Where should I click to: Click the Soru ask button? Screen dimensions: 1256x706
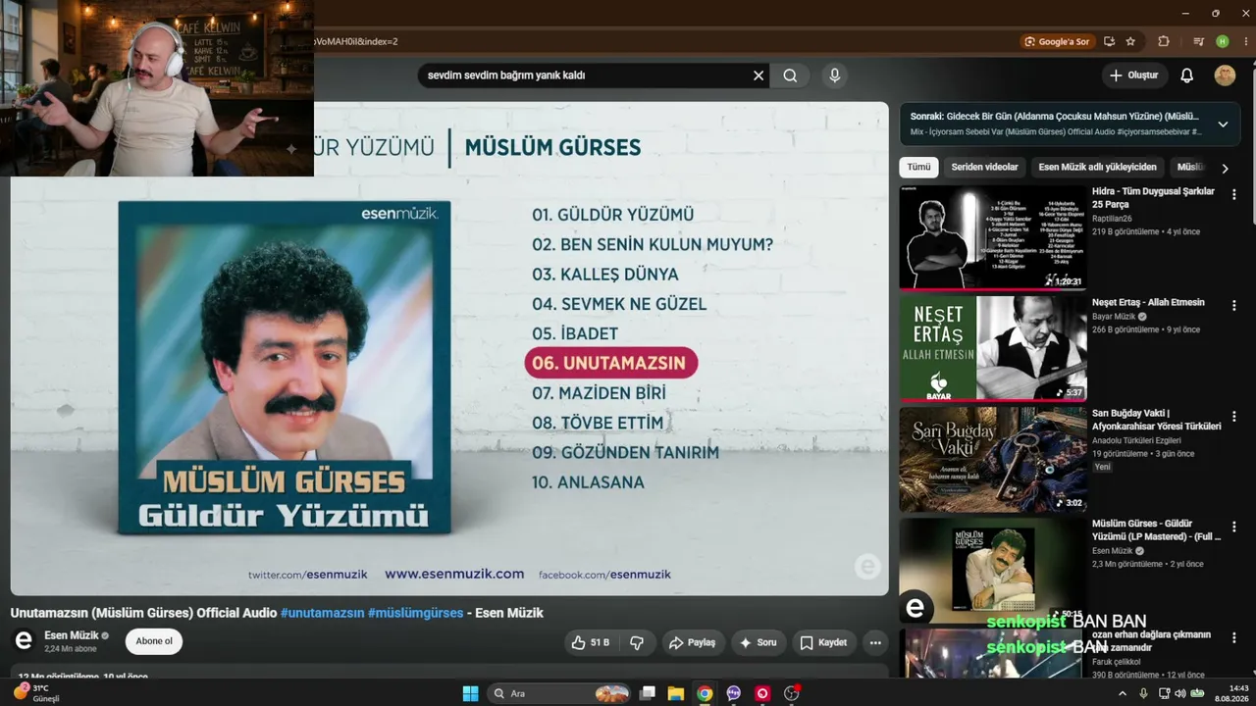click(x=758, y=642)
